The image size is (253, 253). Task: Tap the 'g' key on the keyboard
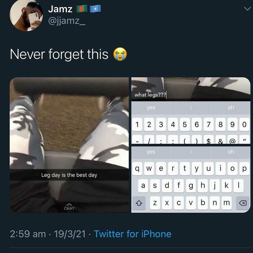click(x=191, y=186)
